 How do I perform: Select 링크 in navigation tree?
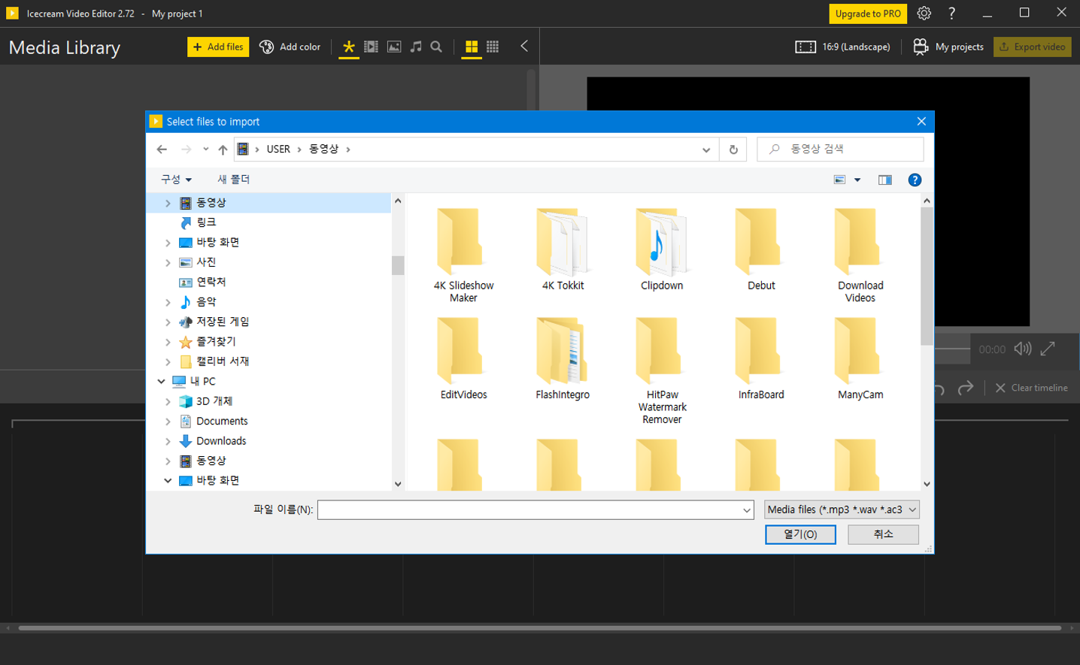(x=207, y=222)
